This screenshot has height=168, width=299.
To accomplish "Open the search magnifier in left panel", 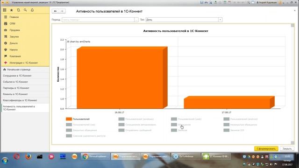I will click(25, 10).
